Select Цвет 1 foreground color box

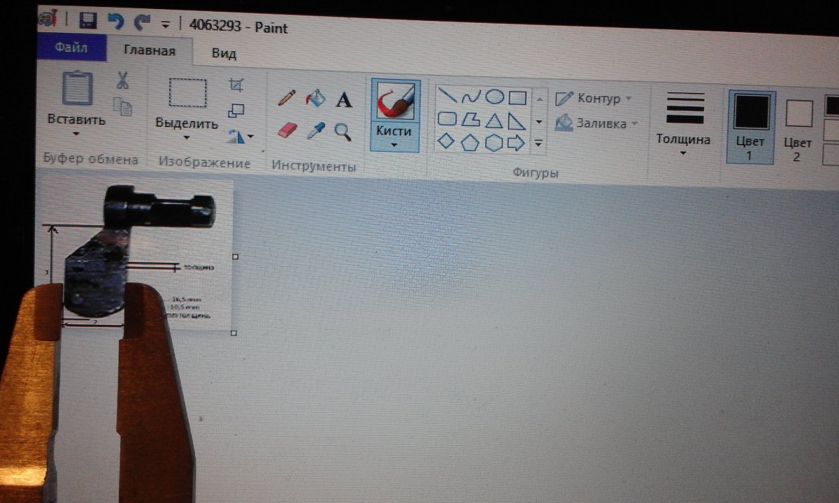[750, 128]
